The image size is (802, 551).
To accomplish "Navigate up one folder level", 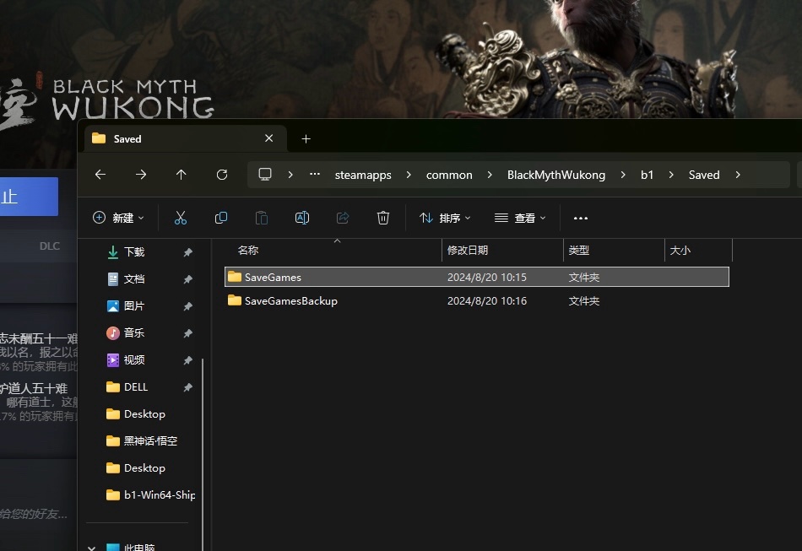I will (x=181, y=175).
